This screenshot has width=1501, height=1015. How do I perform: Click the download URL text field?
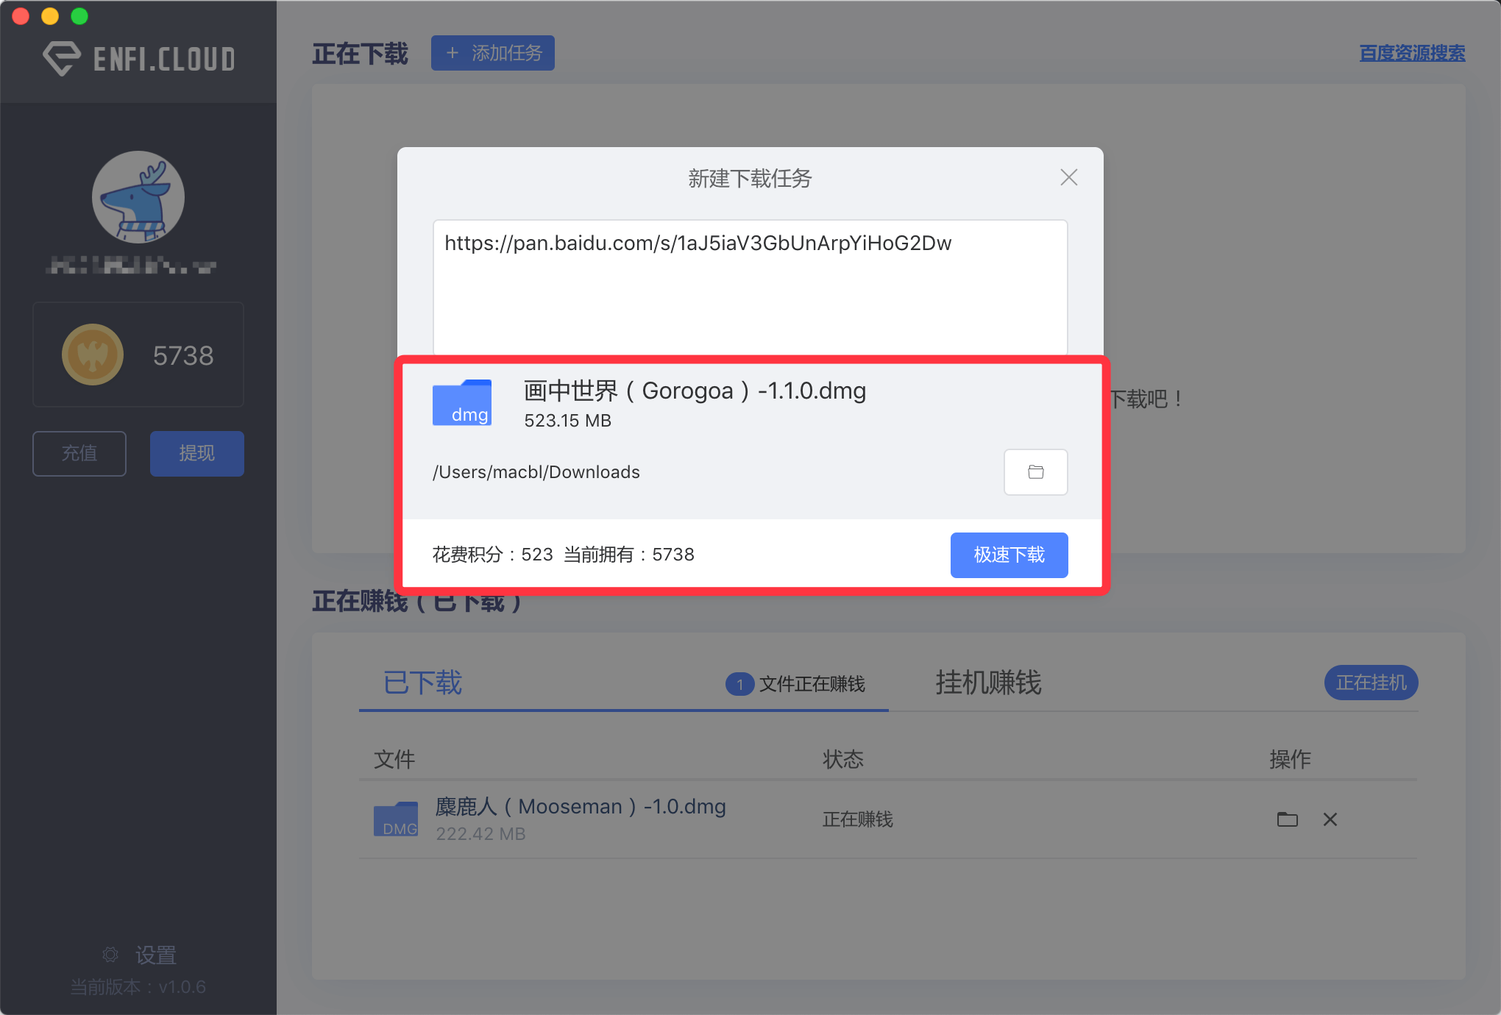click(750, 287)
